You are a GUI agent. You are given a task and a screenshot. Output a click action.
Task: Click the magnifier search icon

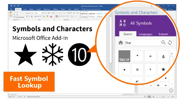[x=163, y=43]
